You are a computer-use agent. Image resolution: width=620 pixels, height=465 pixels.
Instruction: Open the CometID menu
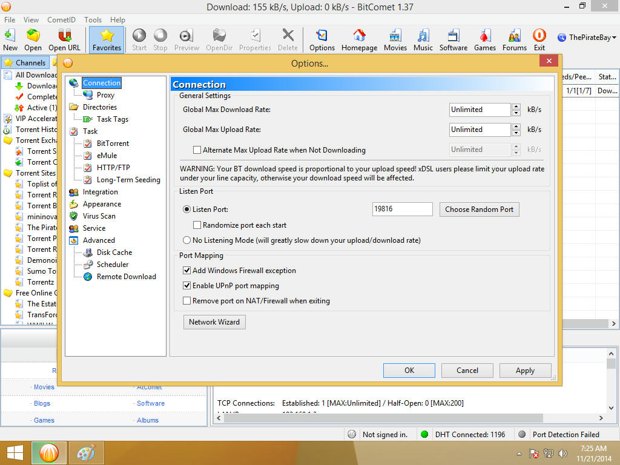coord(61,20)
